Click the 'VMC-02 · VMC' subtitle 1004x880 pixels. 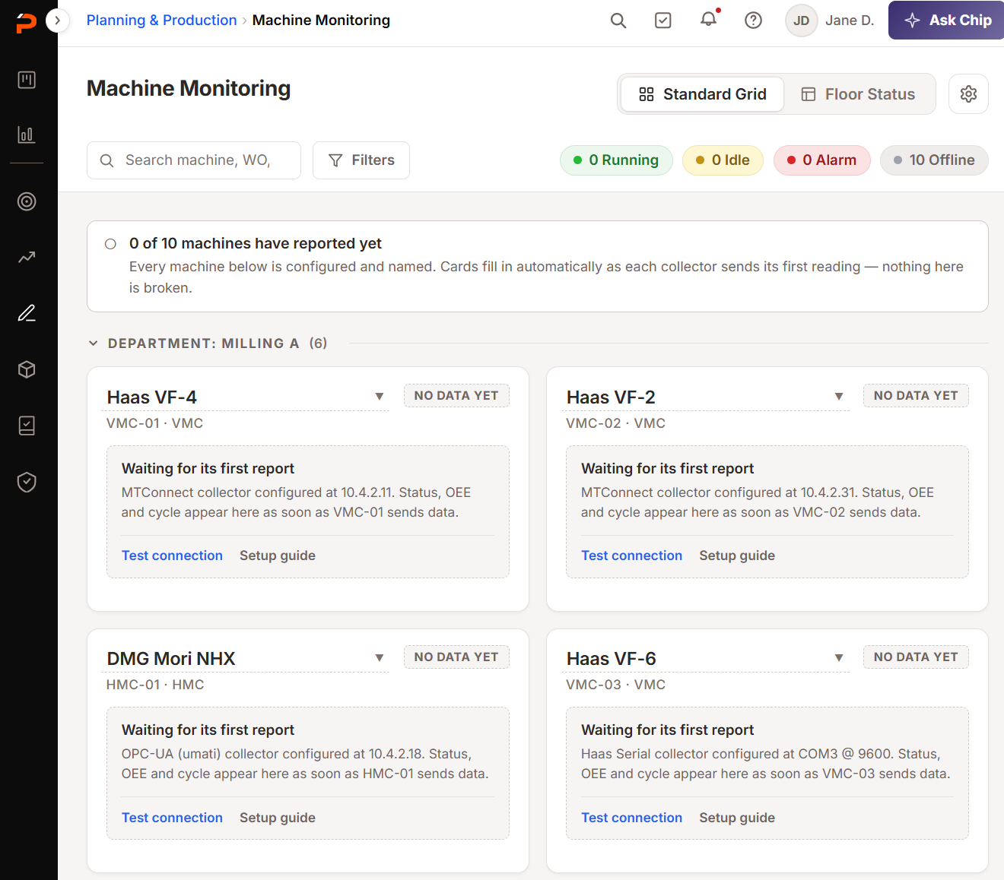click(615, 423)
